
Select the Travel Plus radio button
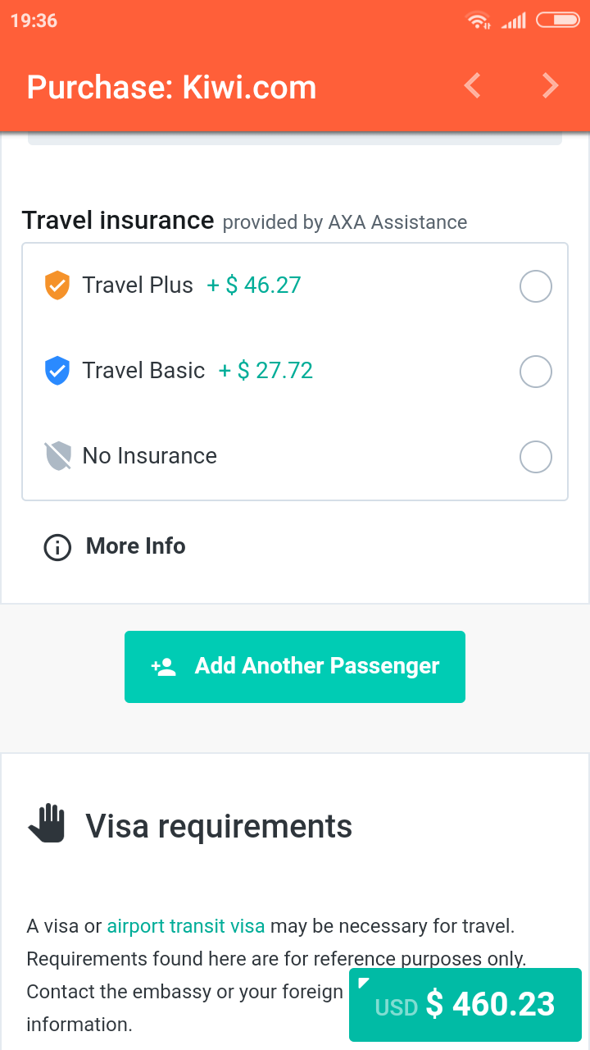click(x=536, y=287)
